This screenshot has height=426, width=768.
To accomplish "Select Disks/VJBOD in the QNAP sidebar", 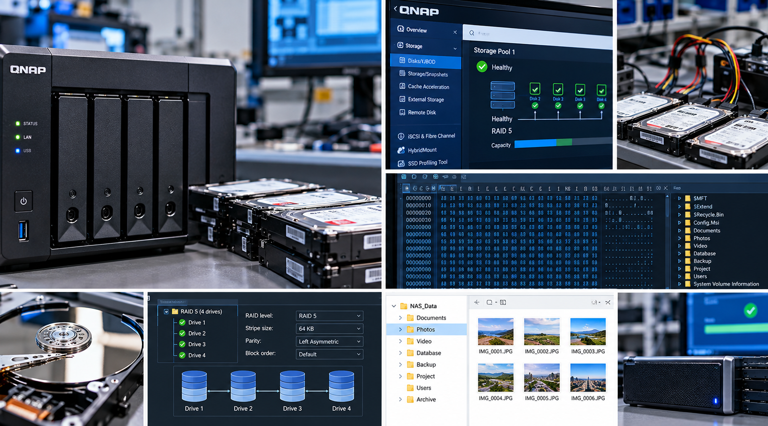I will [426, 61].
